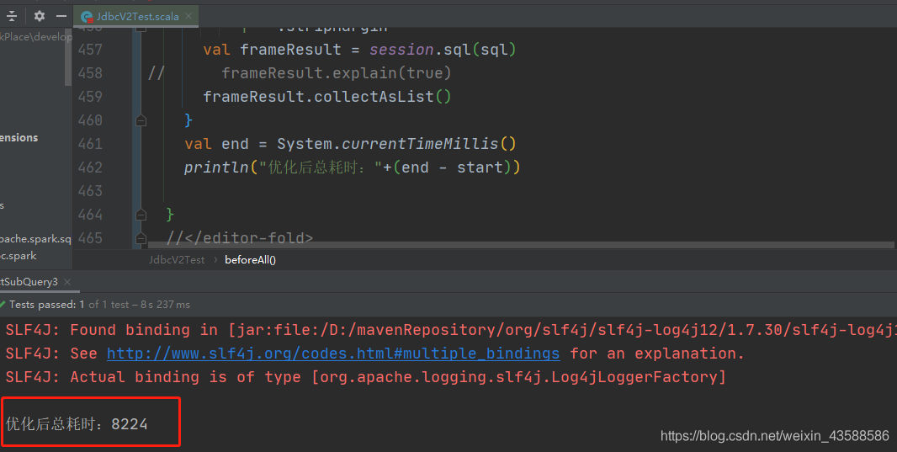
Task: Click the Collapse All icon in project panel
Action: 12,16
